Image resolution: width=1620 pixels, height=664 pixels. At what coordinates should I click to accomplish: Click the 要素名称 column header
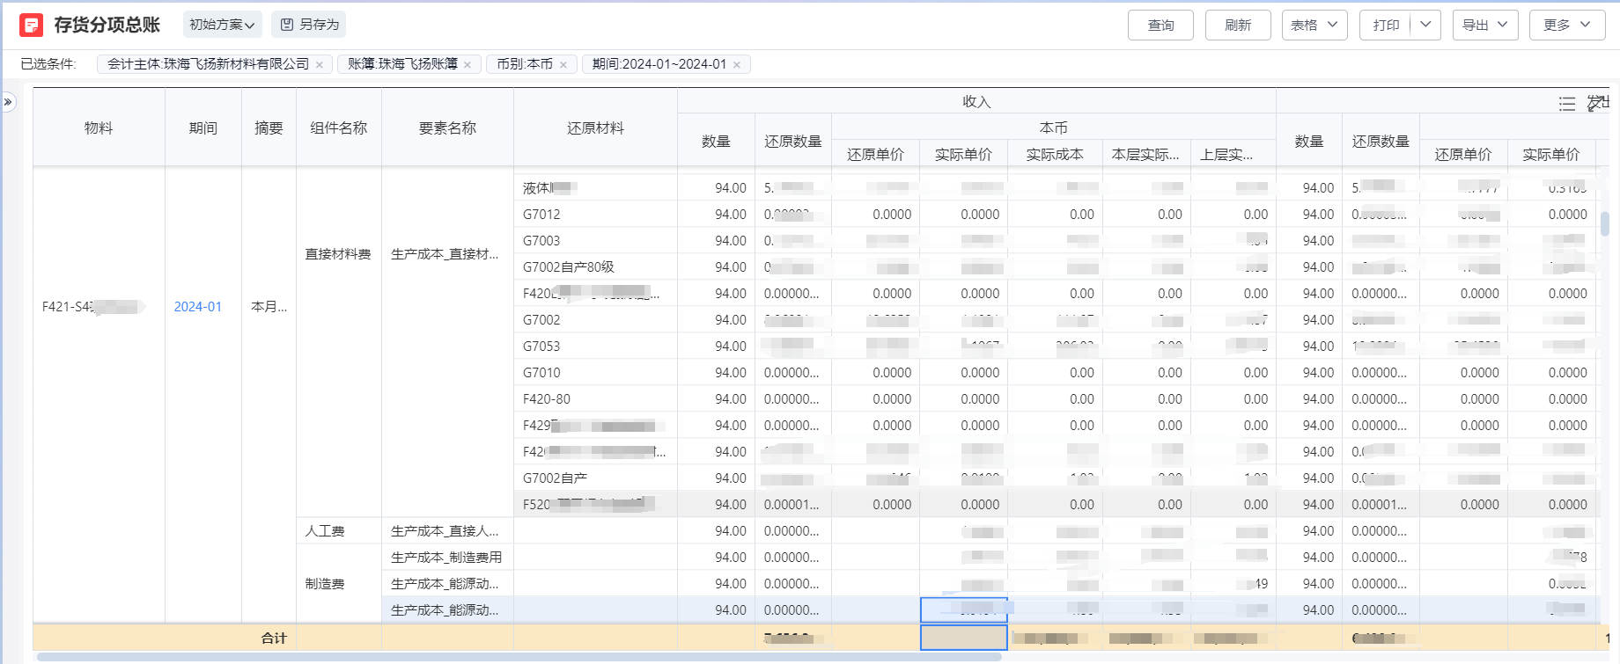(x=447, y=128)
